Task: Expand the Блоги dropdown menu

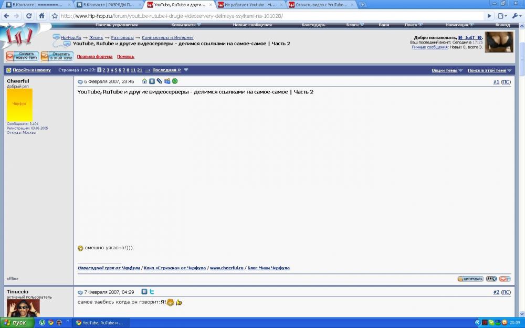Action: coord(355,25)
